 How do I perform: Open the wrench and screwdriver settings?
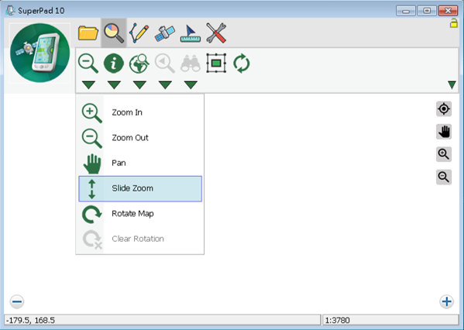click(216, 33)
